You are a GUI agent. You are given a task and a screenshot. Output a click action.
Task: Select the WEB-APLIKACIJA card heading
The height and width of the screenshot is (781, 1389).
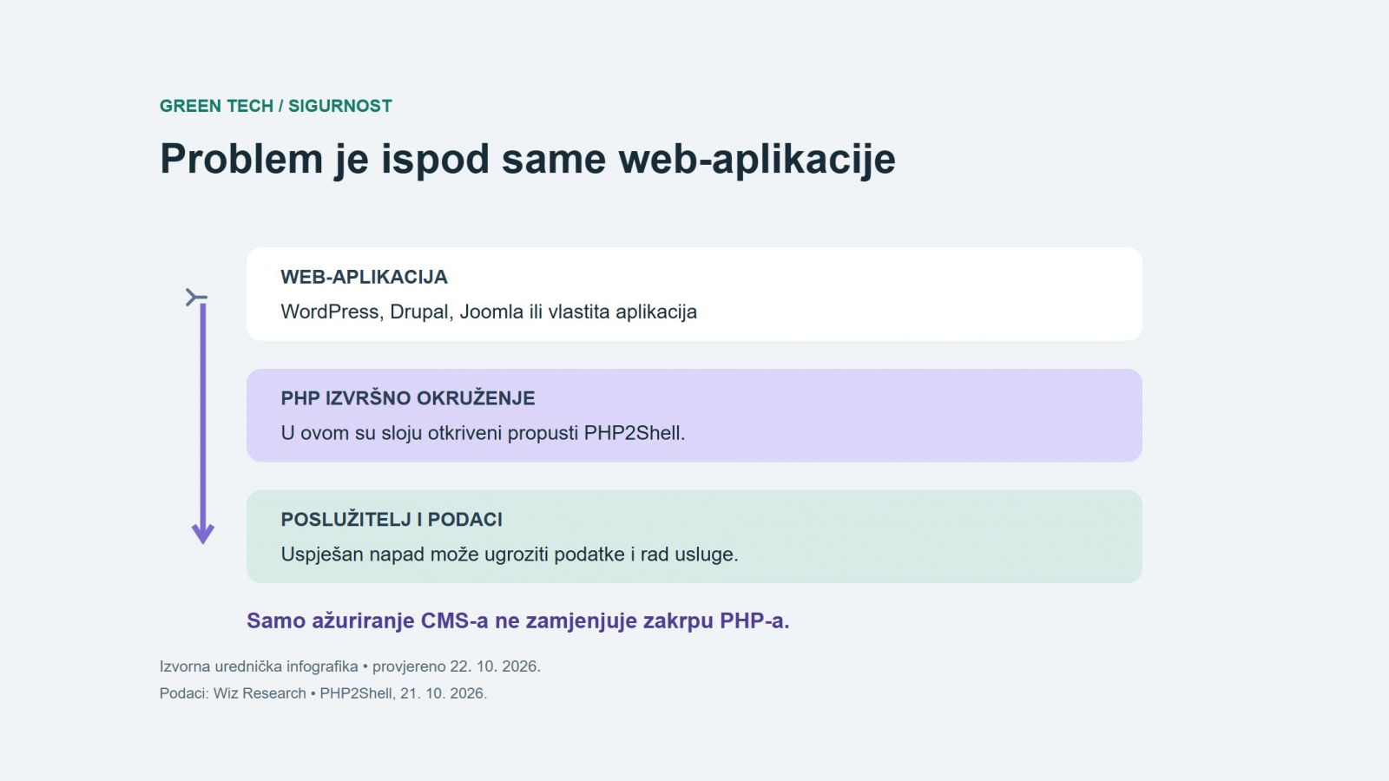coord(364,277)
